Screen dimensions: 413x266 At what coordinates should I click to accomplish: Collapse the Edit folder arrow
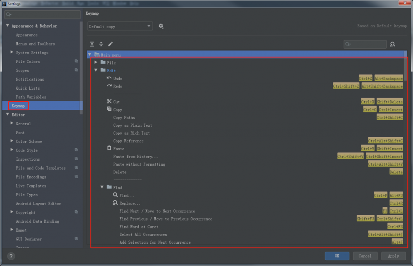click(96, 70)
